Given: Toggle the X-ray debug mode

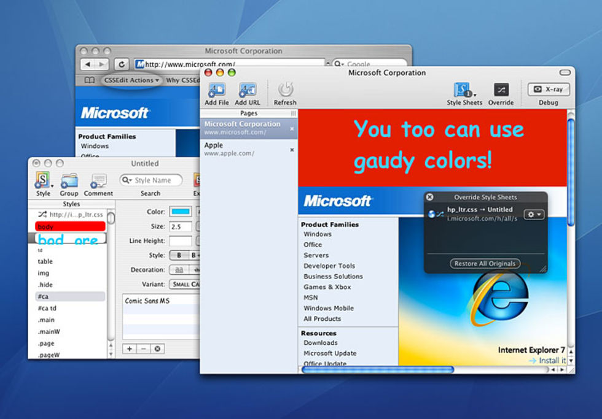Looking at the screenshot, I should point(549,89).
